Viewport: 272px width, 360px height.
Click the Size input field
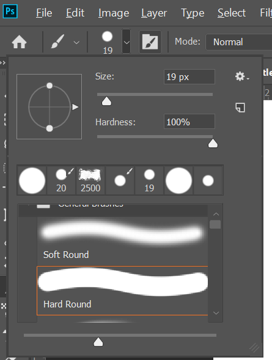(189, 76)
